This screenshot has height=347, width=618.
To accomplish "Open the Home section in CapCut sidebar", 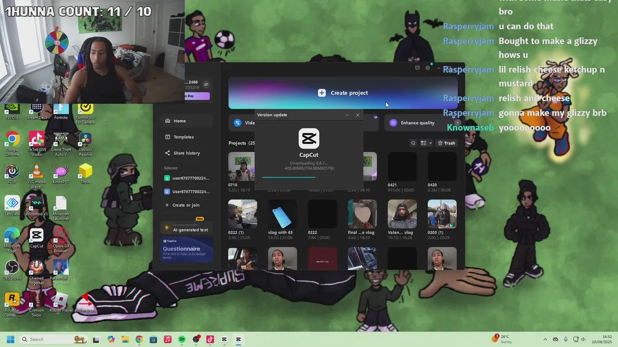I will point(187,121).
